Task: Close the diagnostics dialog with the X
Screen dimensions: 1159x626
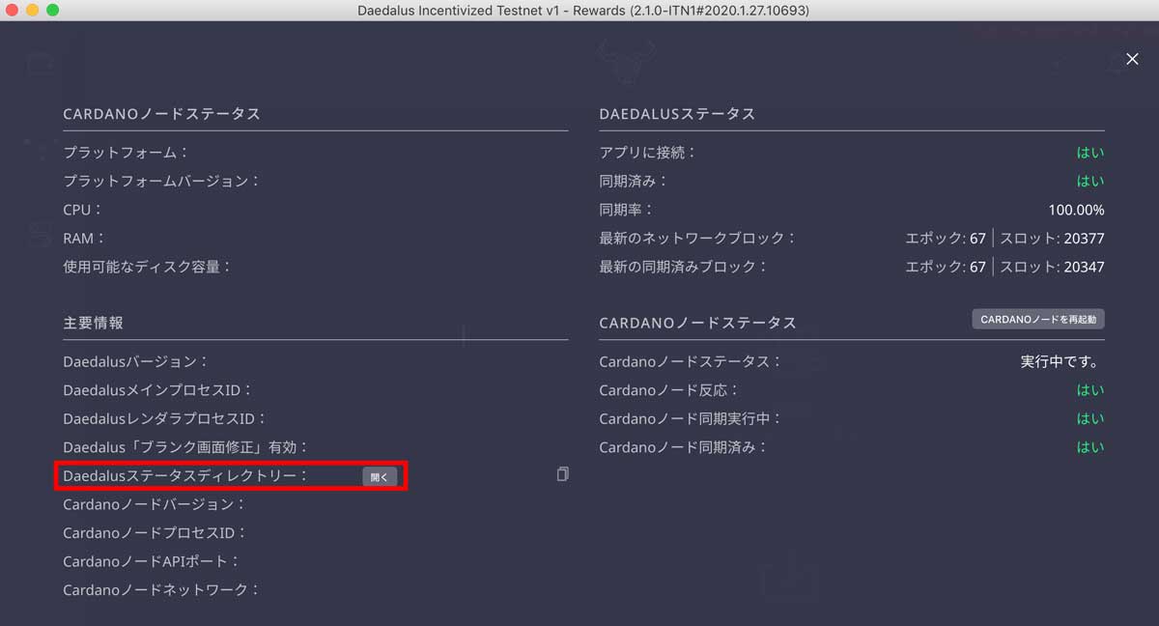Action: tap(1133, 59)
